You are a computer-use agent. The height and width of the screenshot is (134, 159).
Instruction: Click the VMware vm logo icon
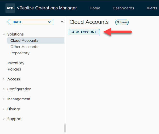pyautogui.click(x=10, y=8)
